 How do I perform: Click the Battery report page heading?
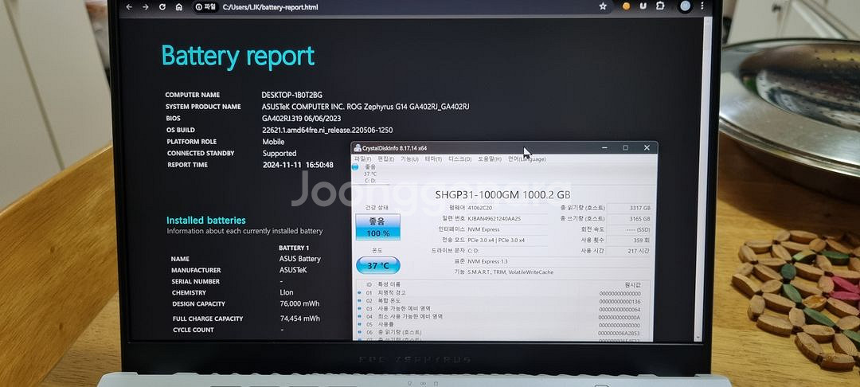(238, 56)
